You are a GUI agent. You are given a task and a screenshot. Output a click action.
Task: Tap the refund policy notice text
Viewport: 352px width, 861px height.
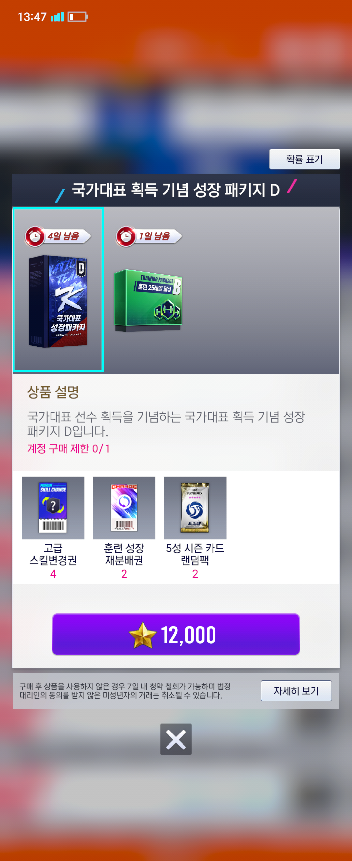pos(125,691)
